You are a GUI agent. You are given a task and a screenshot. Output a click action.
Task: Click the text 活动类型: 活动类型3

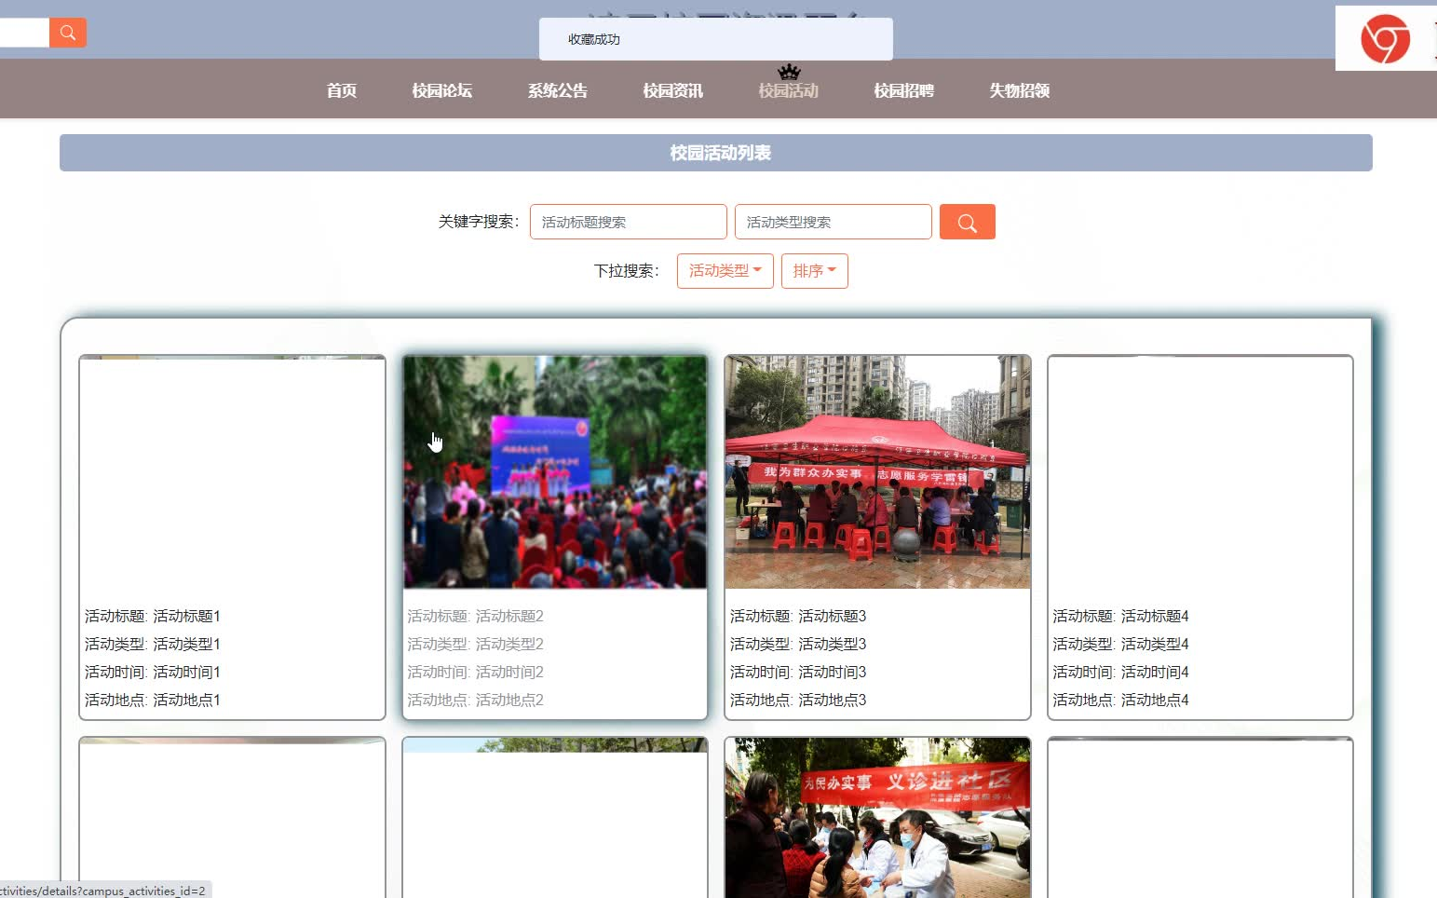(798, 644)
